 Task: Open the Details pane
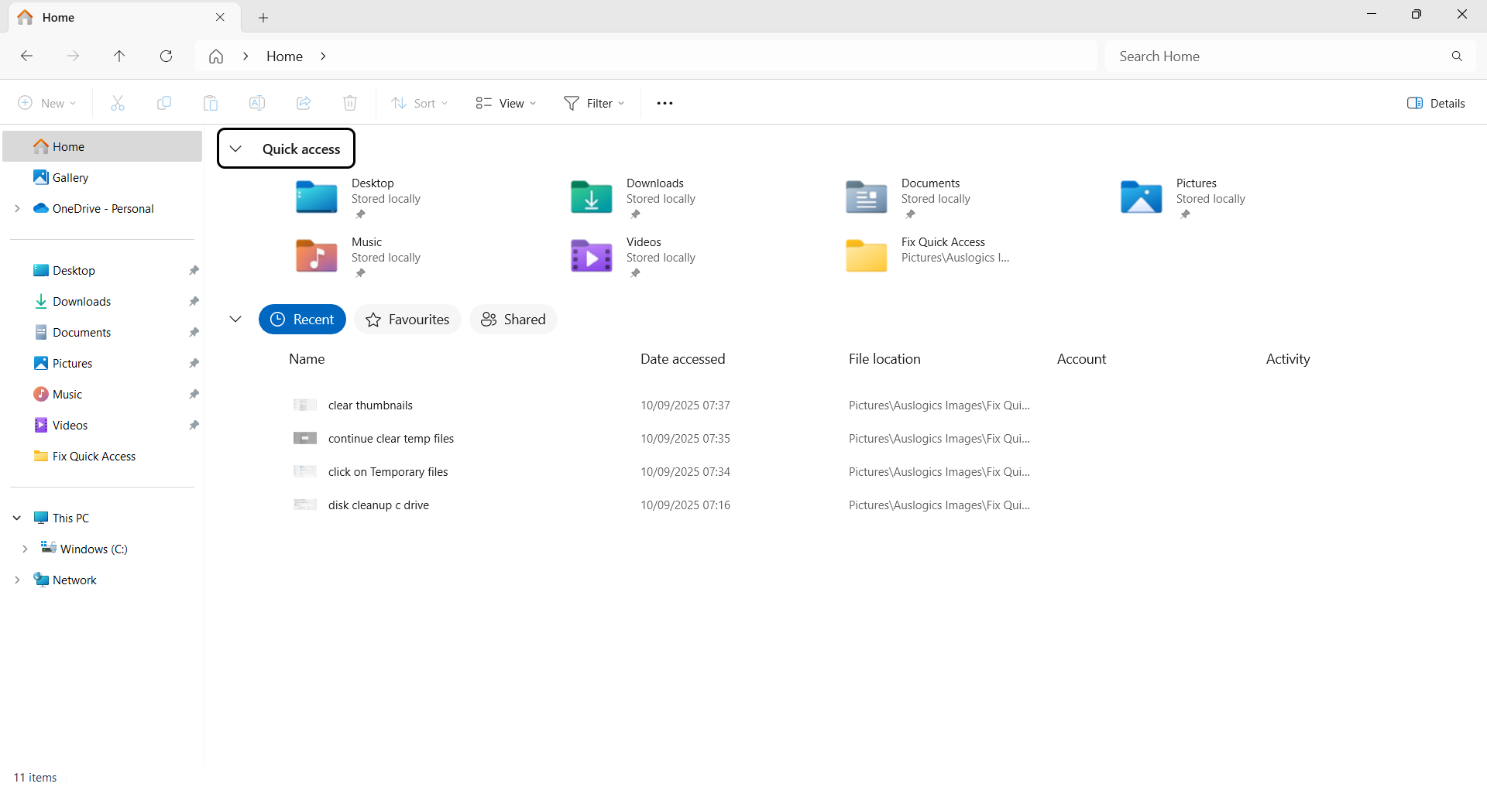(1435, 102)
